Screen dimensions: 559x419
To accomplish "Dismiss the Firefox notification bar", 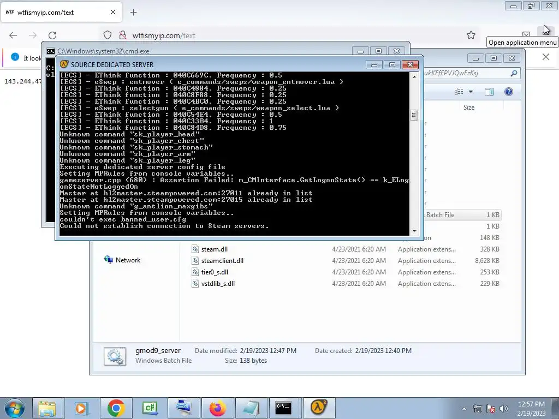I will [546, 57].
